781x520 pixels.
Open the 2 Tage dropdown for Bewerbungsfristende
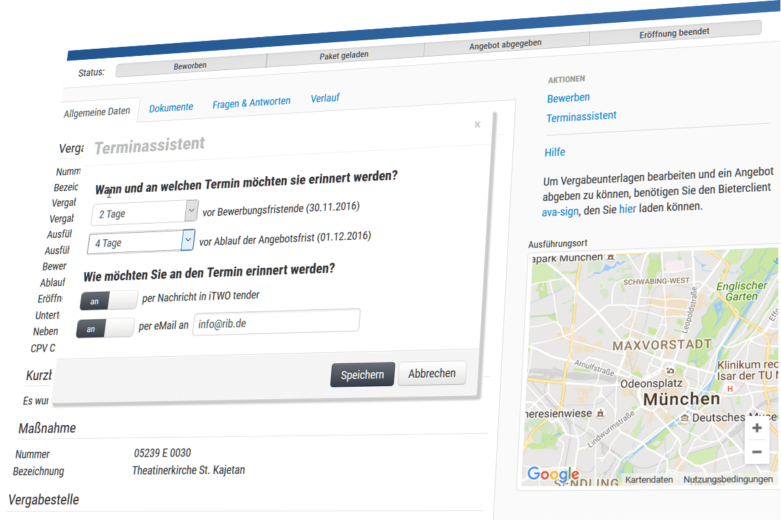click(x=144, y=212)
